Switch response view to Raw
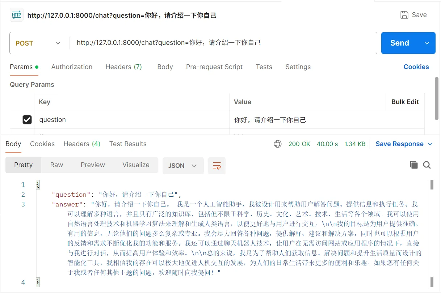This screenshot has width=441, height=294. [56, 165]
